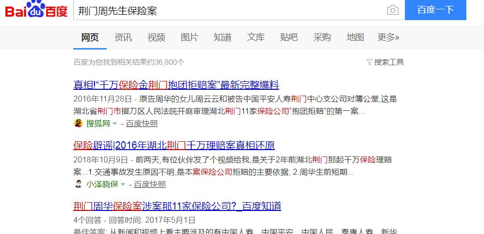Click the date 2018年10月9日

(100, 160)
